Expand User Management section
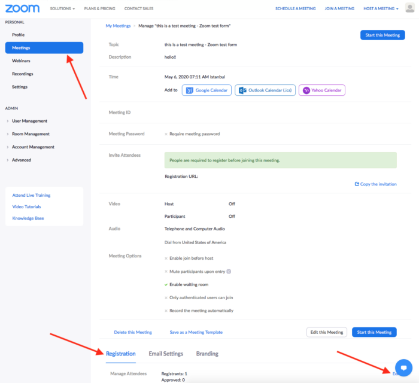Image resolution: width=419 pixels, height=383 pixels. tap(29, 121)
